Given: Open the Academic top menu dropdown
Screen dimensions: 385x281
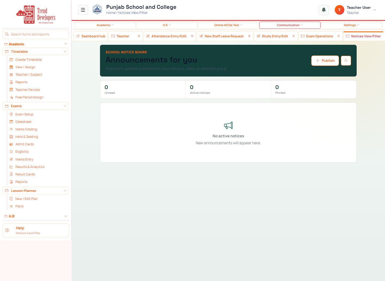Looking at the screenshot, I should point(105,25).
